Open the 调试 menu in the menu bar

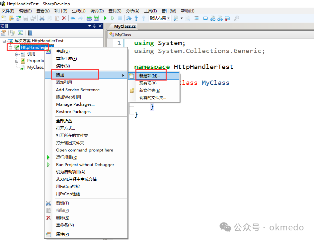pyautogui.click(x=97, y=10)
